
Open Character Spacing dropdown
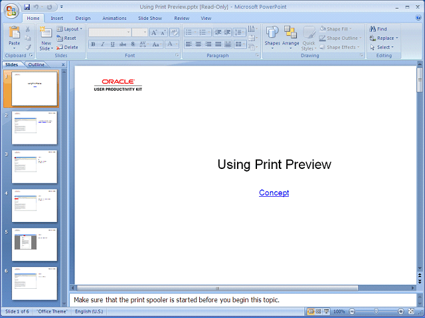pyautogui.click(x=143, y=44)
